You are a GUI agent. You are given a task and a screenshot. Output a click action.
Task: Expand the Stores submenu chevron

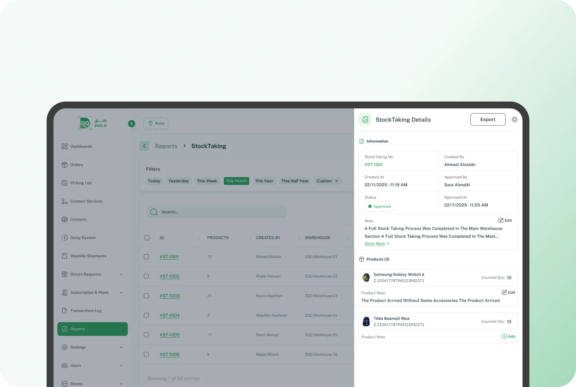point(121,384)
